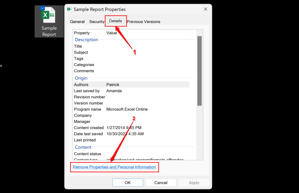
Task: Toggle the checkbox on Sample Report icon
Action: pyautogui.click(x=42, y=8)
